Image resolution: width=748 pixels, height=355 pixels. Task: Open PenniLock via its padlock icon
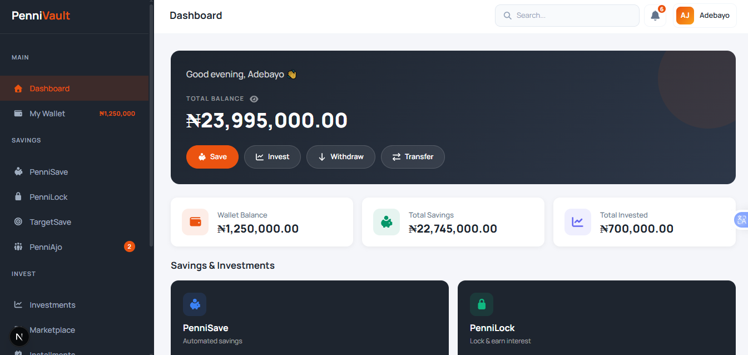[x=17, y=196]
